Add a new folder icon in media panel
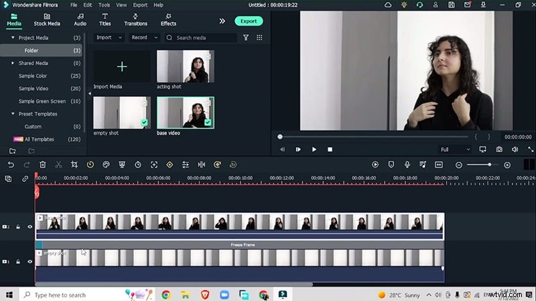 [x=13, y=151]
